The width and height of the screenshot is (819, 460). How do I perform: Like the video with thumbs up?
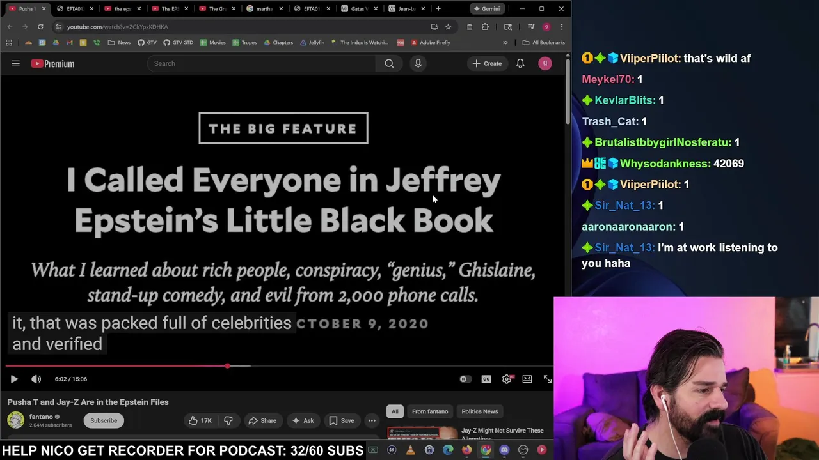199,420
